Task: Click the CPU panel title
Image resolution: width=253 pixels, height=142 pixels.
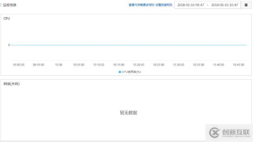Action: coord(7,19)
